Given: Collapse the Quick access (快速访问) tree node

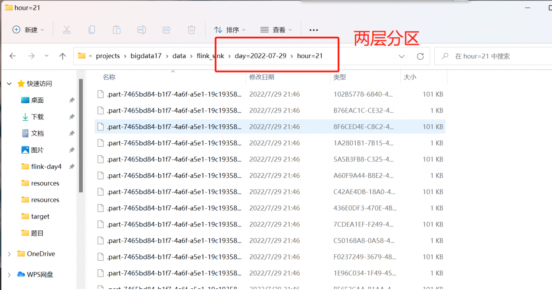Looking at the screenshot, I should tap(9, 84).
